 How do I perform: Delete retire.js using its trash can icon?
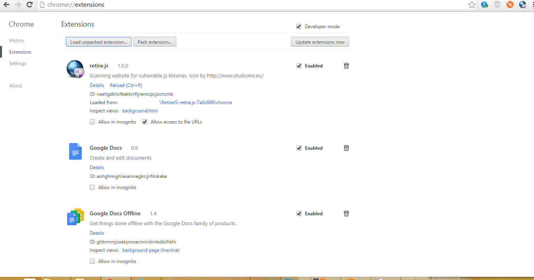tap(346, 66)
